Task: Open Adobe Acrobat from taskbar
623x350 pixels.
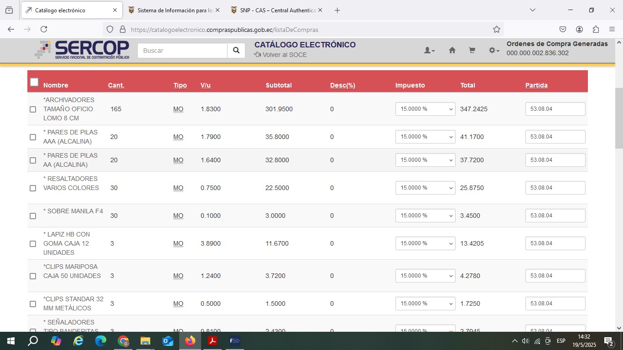Action: (212, 341)
